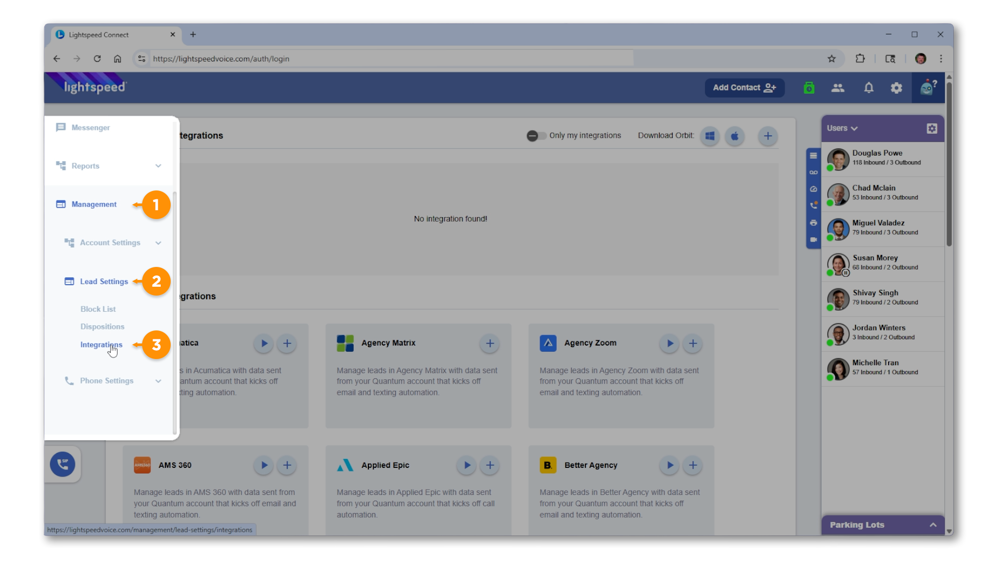Expand Account Settings submenu
This screenshot has height=562, width=999.
(158, 243)
